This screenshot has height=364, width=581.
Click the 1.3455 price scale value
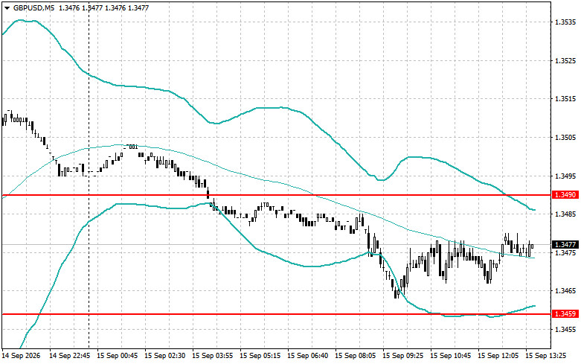click(x=565, y=329)
